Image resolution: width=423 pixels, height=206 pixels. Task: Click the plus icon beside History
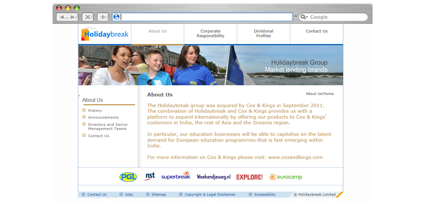(84, 110)
